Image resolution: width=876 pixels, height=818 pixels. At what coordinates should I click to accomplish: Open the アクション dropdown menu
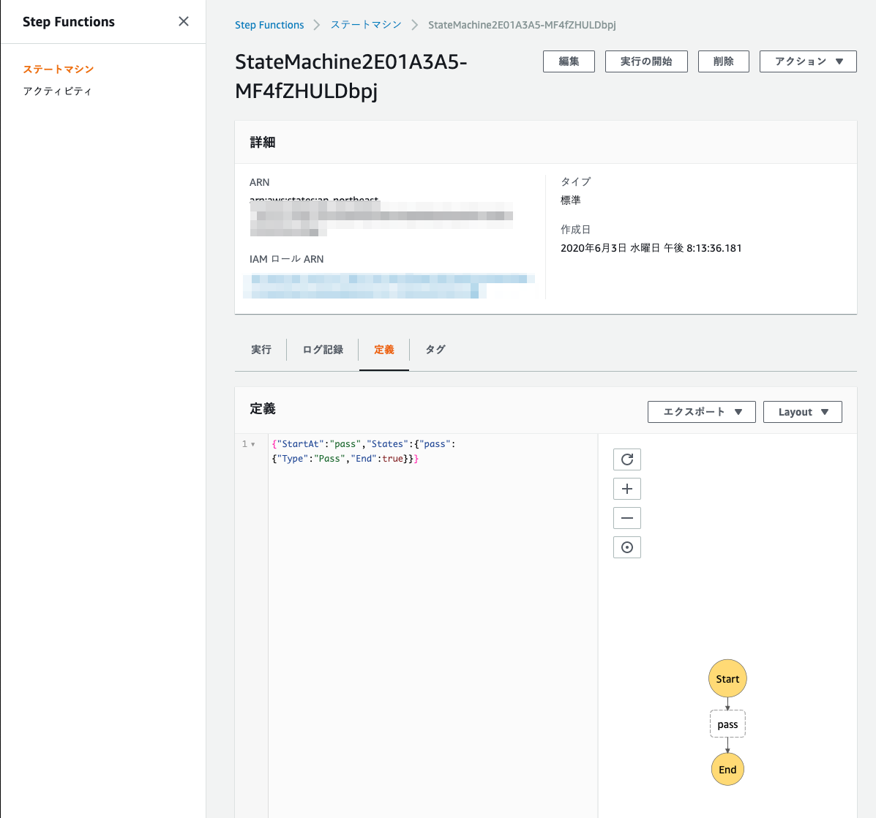[x=808, y=61]
